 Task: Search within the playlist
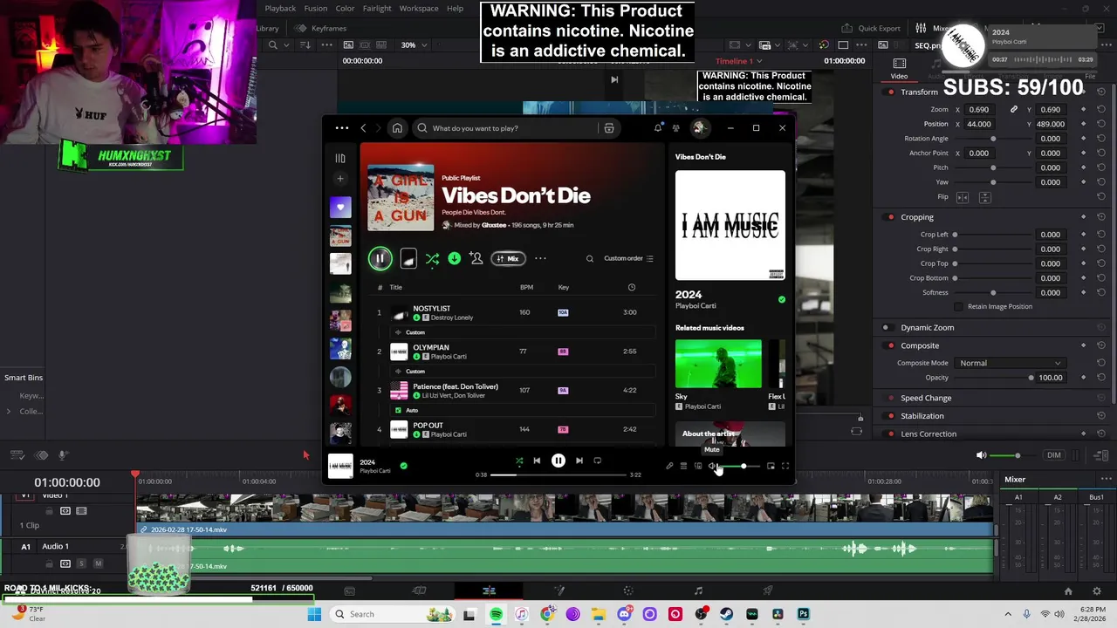(x=590, y=258)
